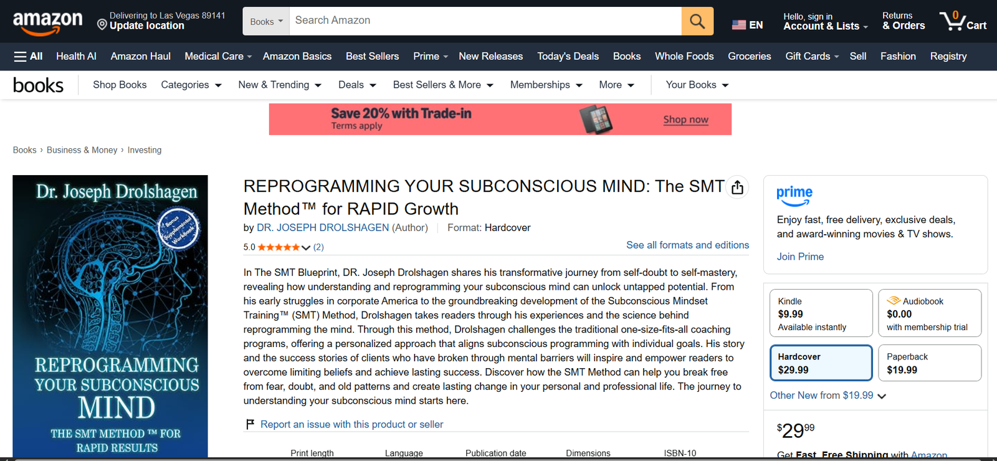Click the Prime logo

794,195
